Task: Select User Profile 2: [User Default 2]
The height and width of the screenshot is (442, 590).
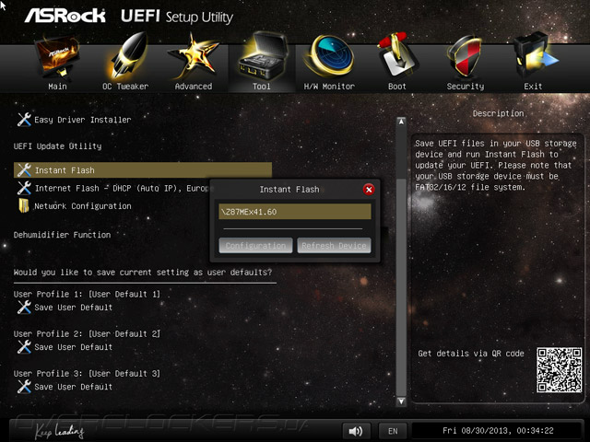Action: point(87,333)
